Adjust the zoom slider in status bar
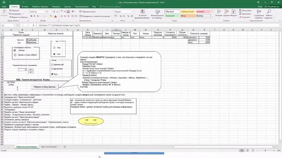The height and width of the screenshot is (158, 282). pyautogui.click(x=265, y=151)
